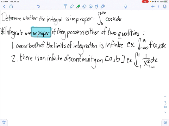Image resolution: width=169 pixels, height=126 pixels.
Task: Select the magnifier tool in toolbar
Action: point(103,6)
